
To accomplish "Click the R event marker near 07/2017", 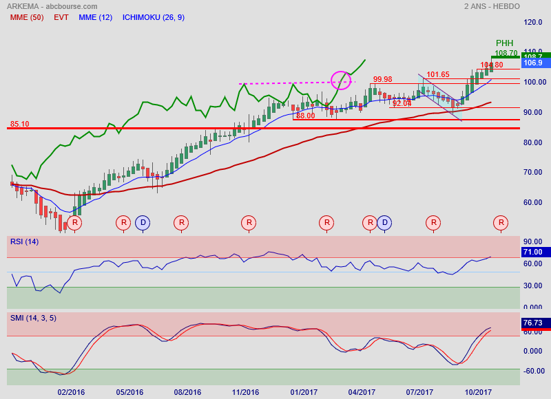I will 433,223.
